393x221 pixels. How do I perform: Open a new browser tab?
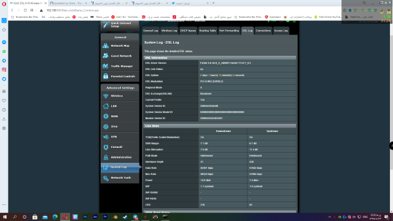[214, 3]
